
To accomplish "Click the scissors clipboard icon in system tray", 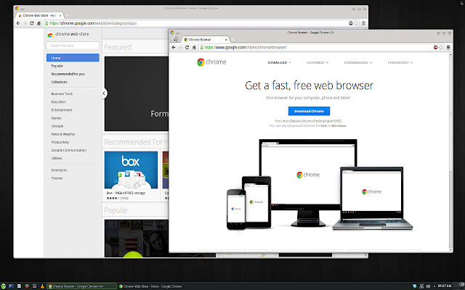I will (421, 286).
